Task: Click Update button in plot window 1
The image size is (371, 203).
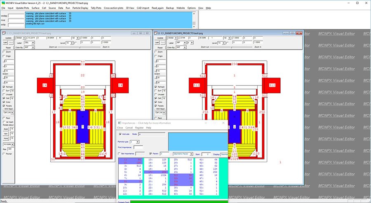Action: tap(8, 38)
